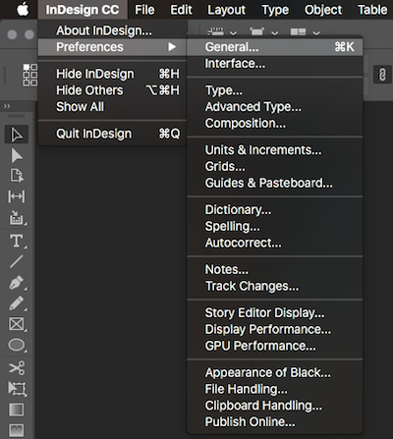The width and height of the screenshot is (393, 439).
Task: Open the InDesign CC menu
Action: point(83,10)
